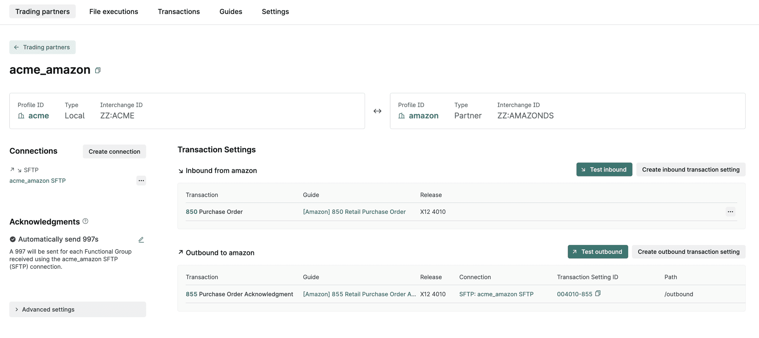Open the Transactions tab
The height and width of the screenshot is (338, 759).
(x=179, y=11)
